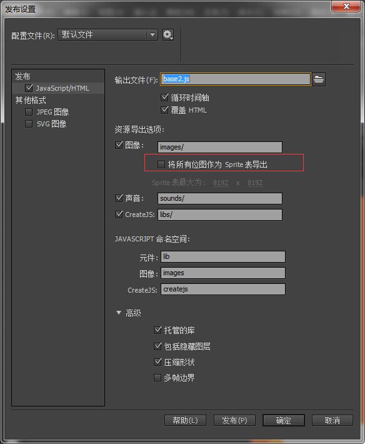Toggle 覆盖 HTML checkbox
Image resolution: width=365 pixels, height=444 pixels.
pos(164,110)
